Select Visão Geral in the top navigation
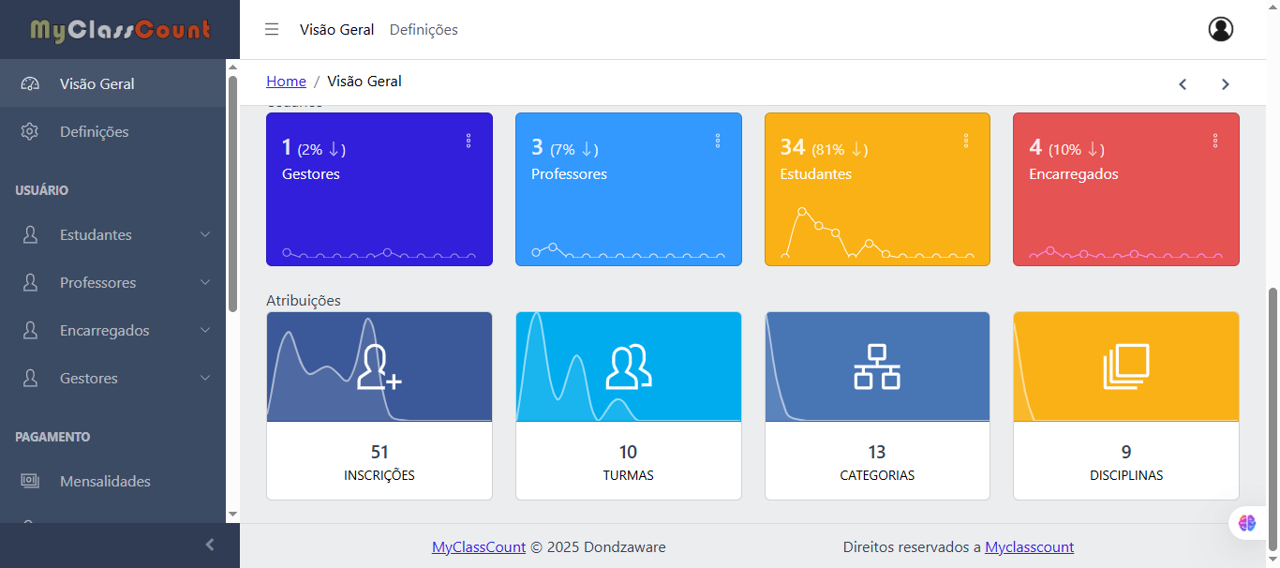The width and height of the screenshot is (1280, 568). tap(337, 29)
